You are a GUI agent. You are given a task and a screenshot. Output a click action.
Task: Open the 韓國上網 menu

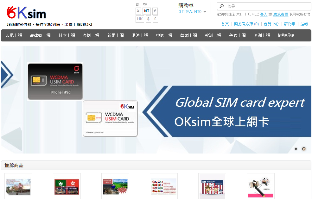coord(189,35)
